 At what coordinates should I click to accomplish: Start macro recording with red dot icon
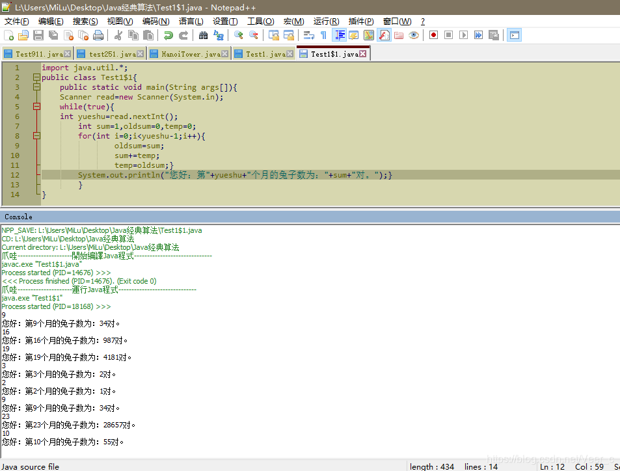point(433,35)
